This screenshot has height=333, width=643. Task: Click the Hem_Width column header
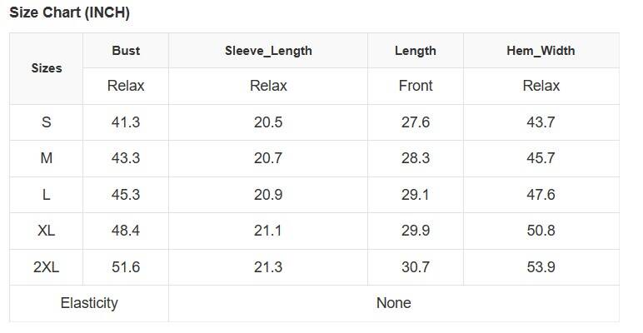pos(541,51)
